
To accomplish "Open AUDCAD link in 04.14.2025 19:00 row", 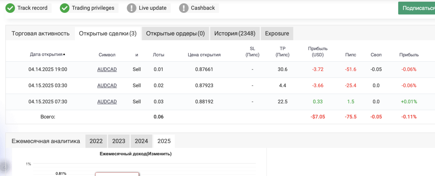I will (107, 70).
